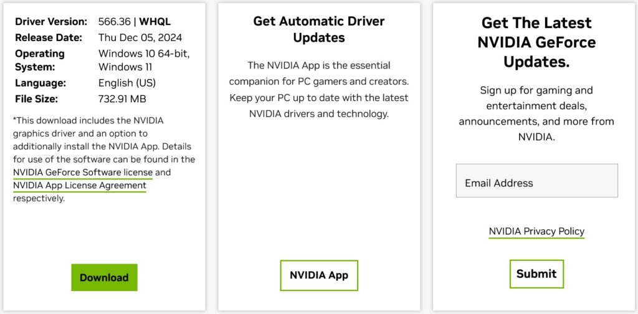Viewport: 638px width, 314px height.
Task: Select the driver version value 566.36
Action: 115,22
